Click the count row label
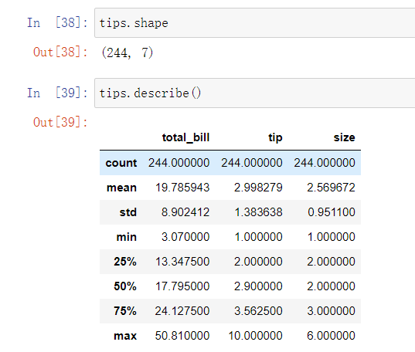 (x=121, y=163)
